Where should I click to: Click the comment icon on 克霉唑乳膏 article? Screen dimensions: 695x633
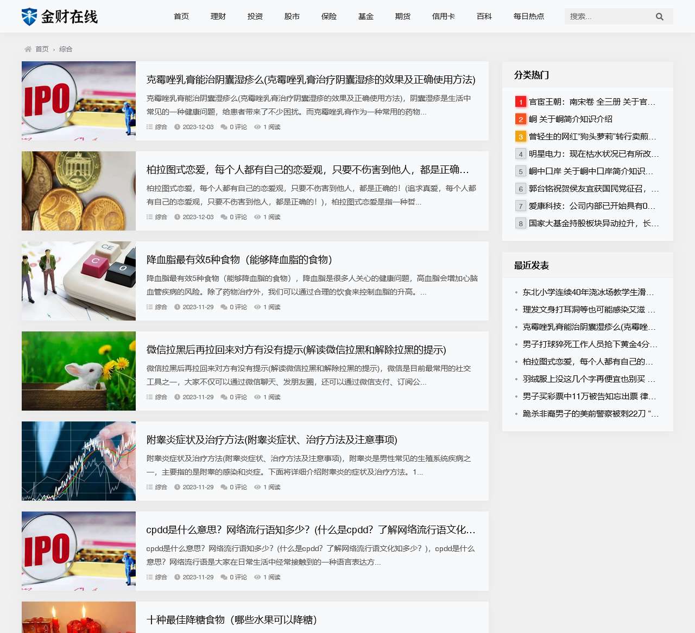(x=224, y=127)
